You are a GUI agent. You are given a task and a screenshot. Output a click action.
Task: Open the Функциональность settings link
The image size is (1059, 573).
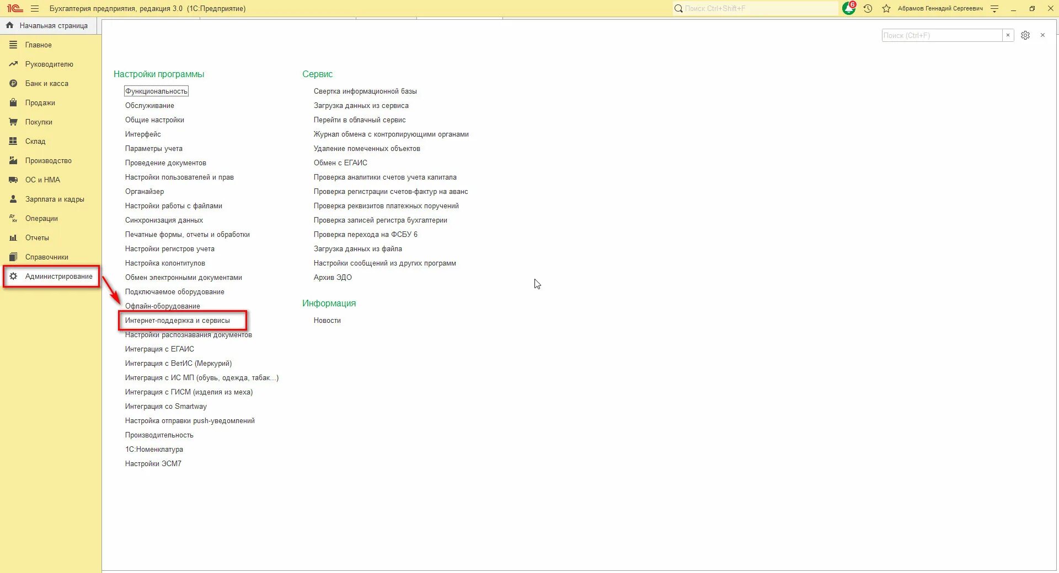pyautogui.click(x=156, y=91)
